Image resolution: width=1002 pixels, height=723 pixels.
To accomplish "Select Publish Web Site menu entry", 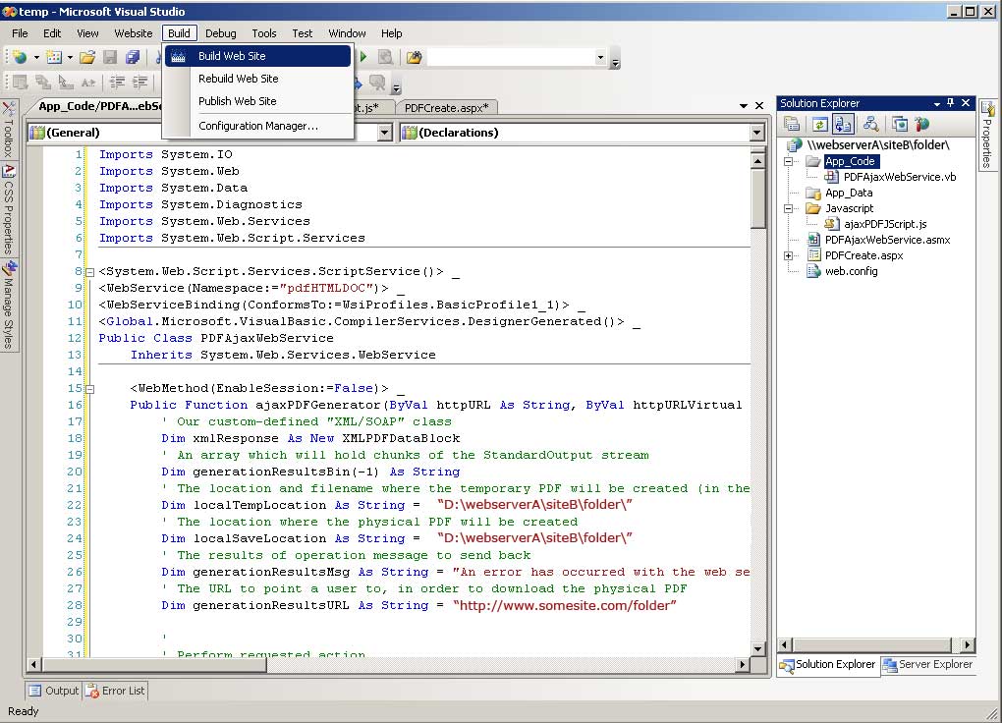I will coord(257,101).
